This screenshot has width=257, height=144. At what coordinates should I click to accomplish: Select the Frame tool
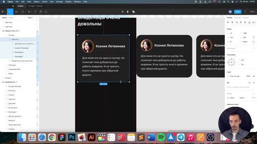coord(16,12)
